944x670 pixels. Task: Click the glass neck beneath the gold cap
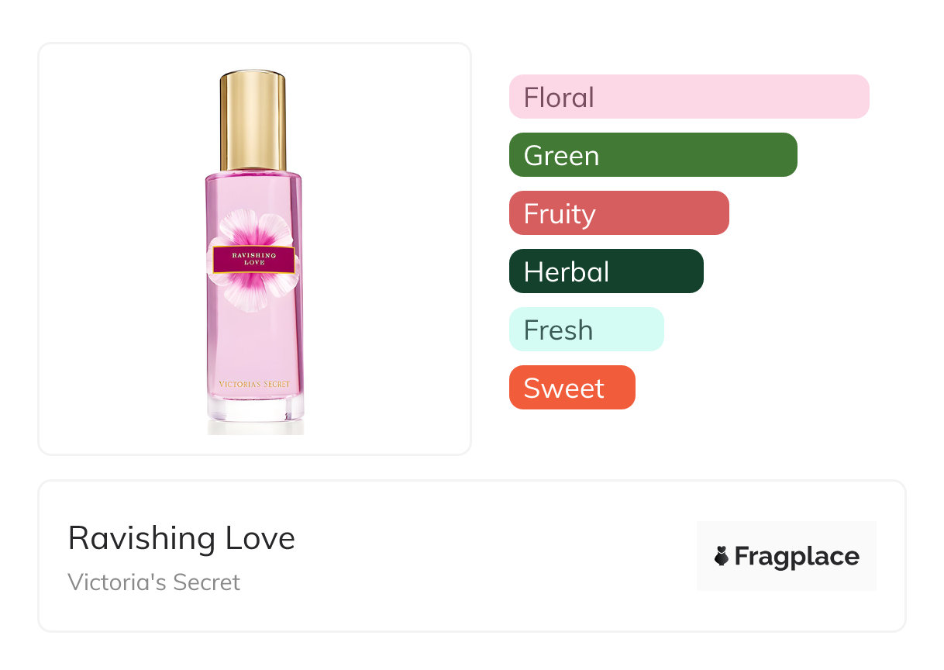click(x=254, y=174)
